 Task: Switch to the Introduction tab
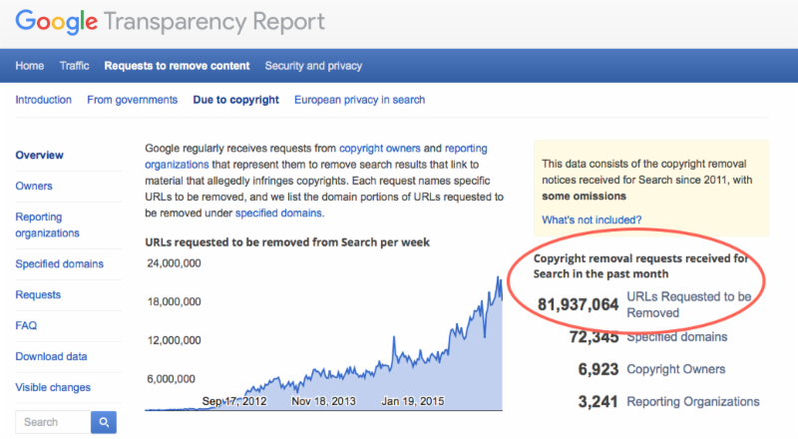[43, 100]
